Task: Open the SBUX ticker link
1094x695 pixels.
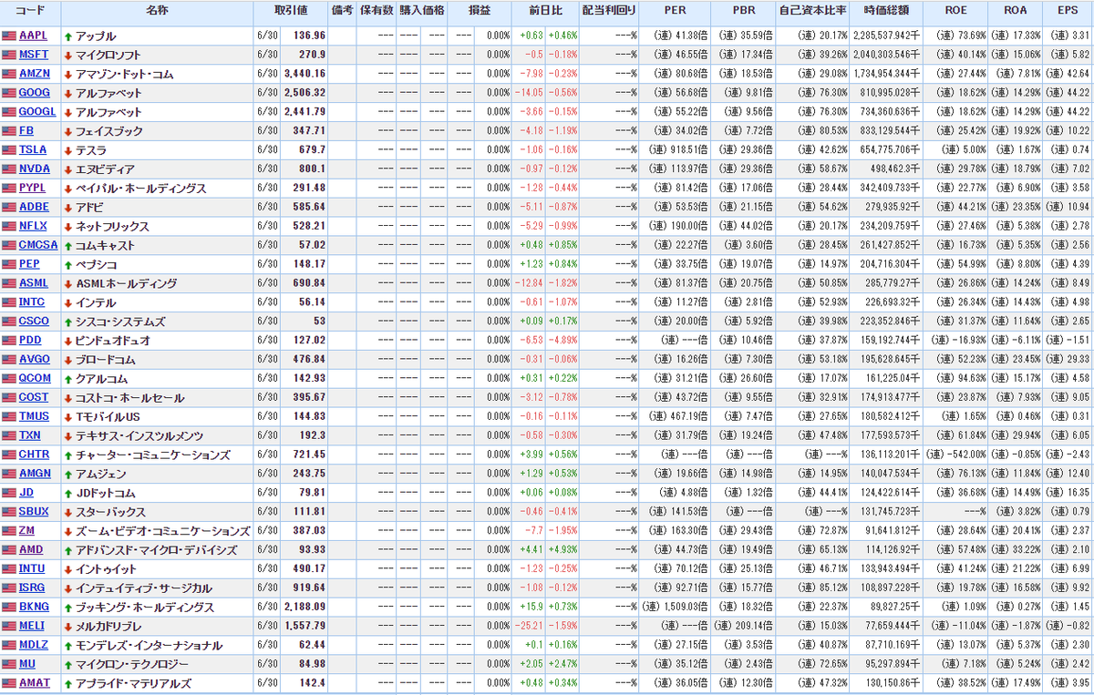Action: tap(34, 512)
